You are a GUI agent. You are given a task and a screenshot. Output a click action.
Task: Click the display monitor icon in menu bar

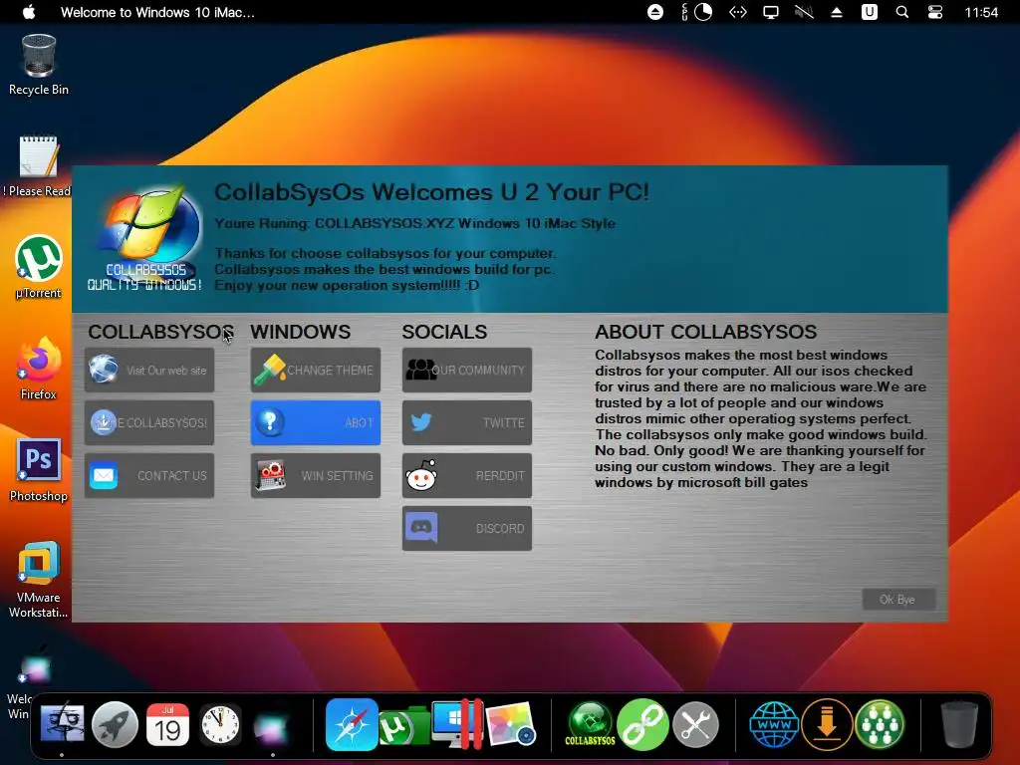[x=771, y=12]
